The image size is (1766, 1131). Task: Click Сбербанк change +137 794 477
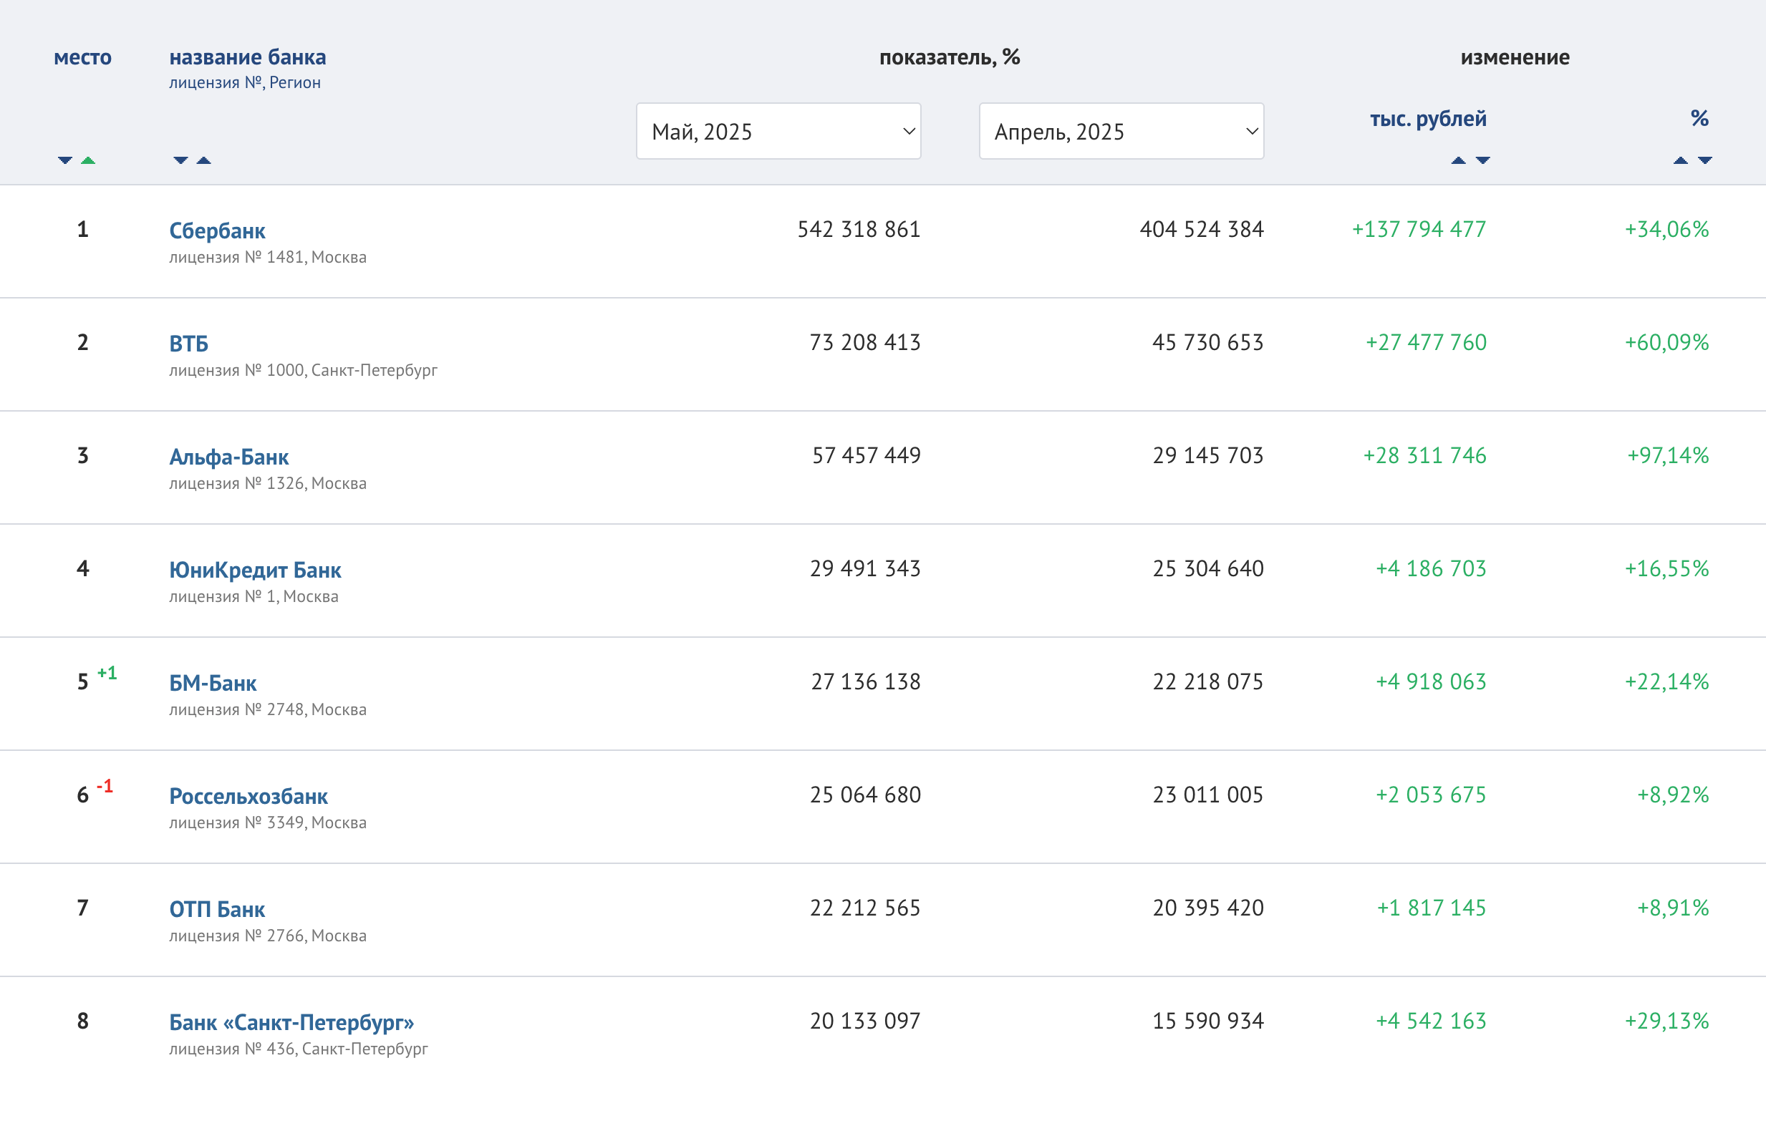pos(1419,229)
